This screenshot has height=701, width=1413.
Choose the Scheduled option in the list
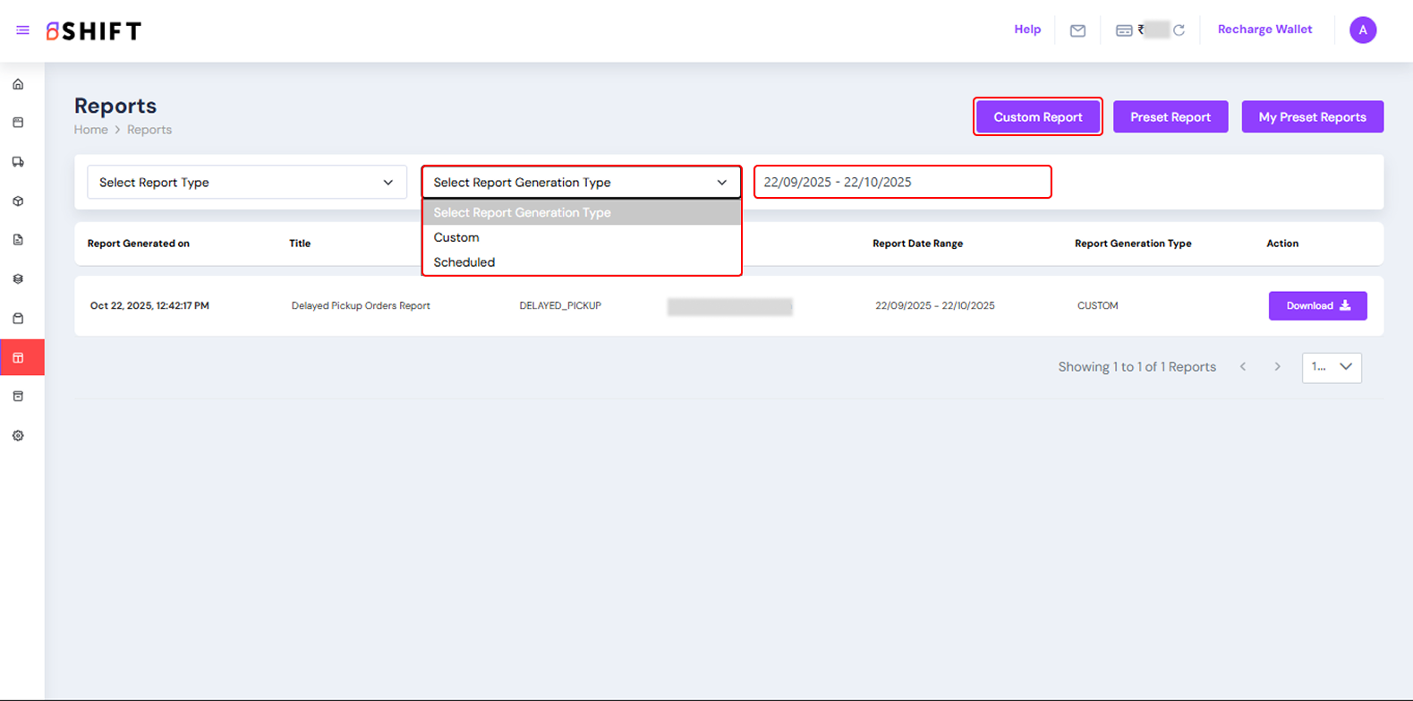[x=464, y=262]
